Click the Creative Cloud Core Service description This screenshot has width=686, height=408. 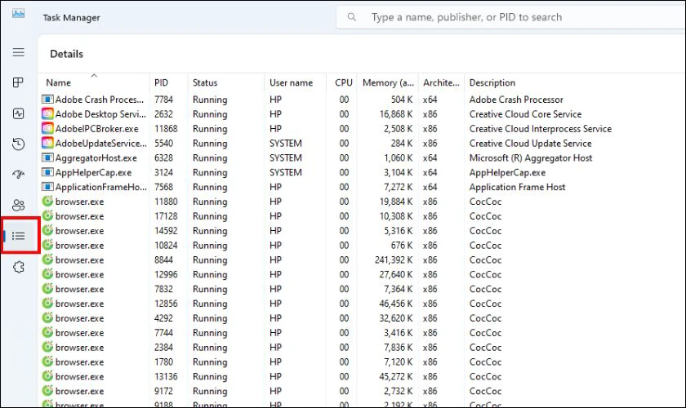(x=525, y=114)
